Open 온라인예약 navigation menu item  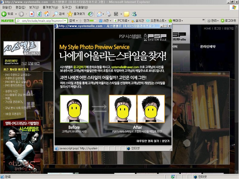208,47
